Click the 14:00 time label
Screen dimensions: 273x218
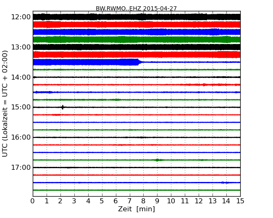coord(21,77)
